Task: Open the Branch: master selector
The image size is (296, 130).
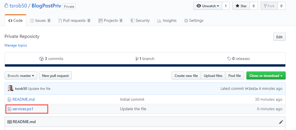Action: click(x=21, y=75)
